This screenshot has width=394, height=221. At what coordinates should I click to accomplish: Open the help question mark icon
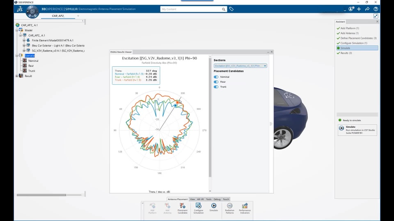click(376, 9)
